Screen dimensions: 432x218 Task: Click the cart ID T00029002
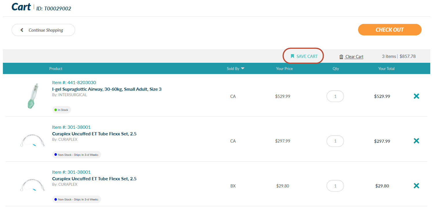(x=54, y=9)
